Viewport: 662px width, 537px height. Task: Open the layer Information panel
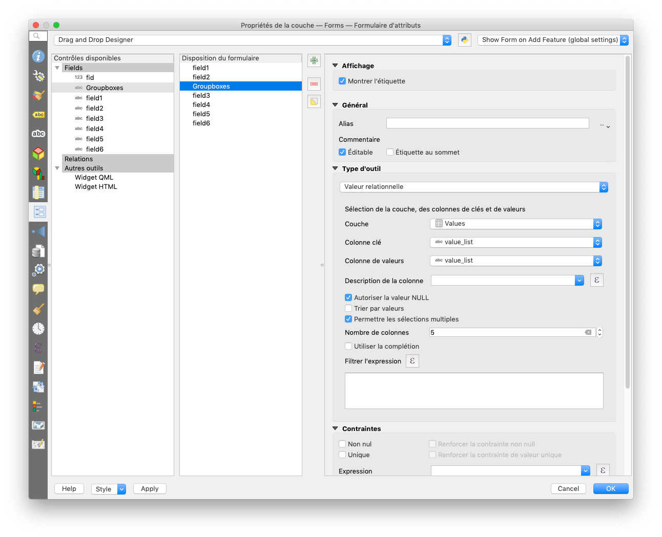pos(38,56)
